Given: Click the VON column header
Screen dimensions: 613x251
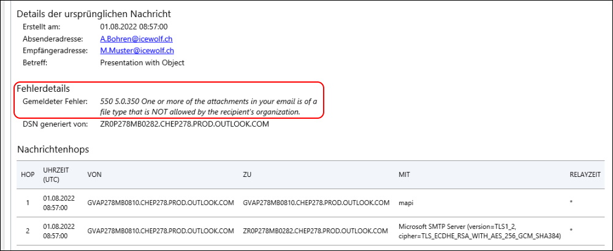Looking at the screenshot, I should click(x=94, y=175).
